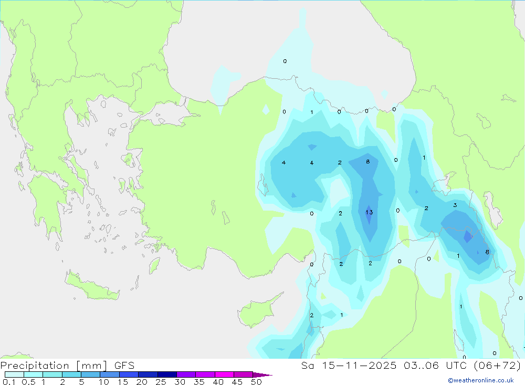Select the lightest legend swatch between 0.1 and 0.5
Screen dimensions: 525x385
pos(14,374)
